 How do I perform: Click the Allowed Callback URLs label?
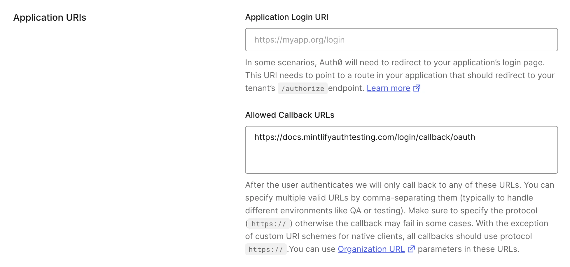[x=290, y=115]
